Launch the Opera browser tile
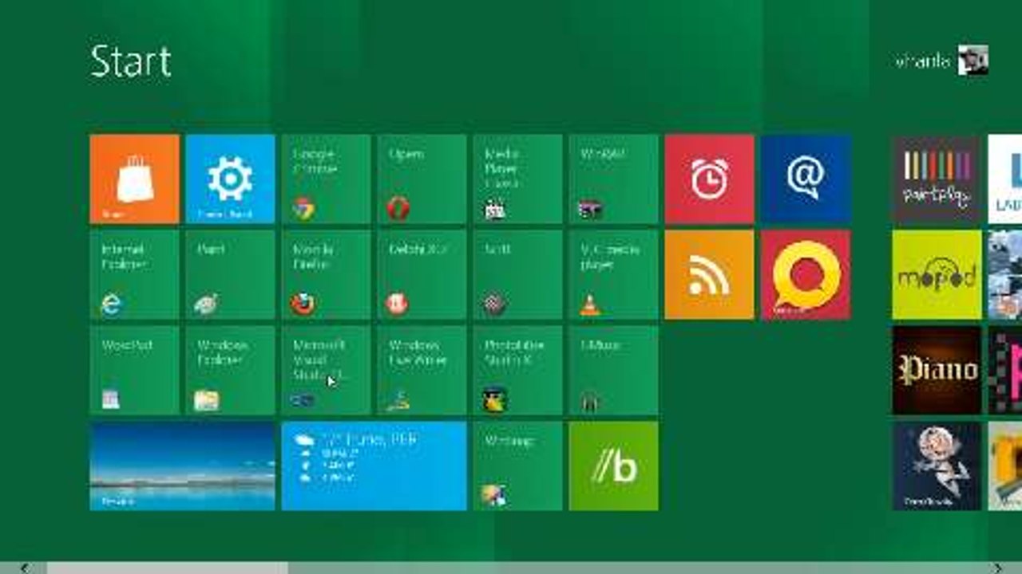The height and width of the screenshot is (574, 1022). click(422, 179)
